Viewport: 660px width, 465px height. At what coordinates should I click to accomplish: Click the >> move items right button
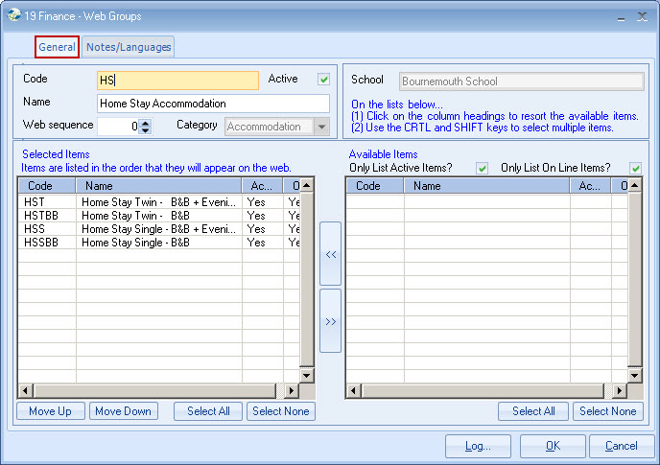330,321
